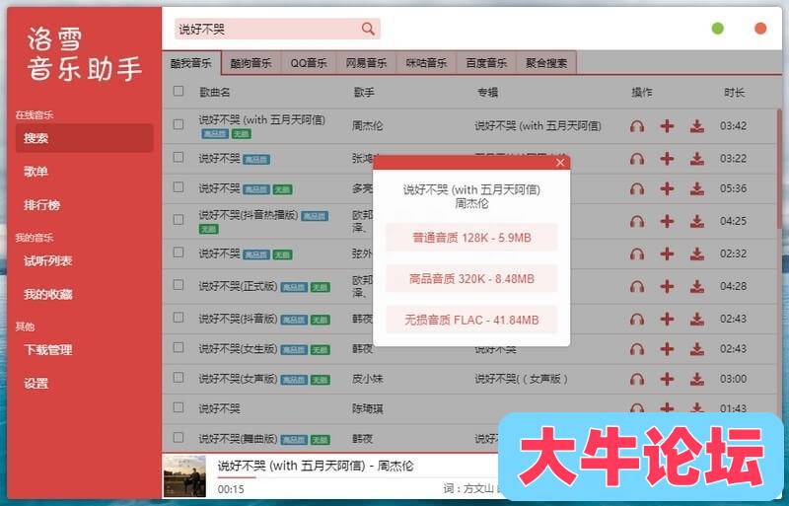
Task: Add the 03:22 song to list
Action: pyautogui.click(x=667, y=159)
